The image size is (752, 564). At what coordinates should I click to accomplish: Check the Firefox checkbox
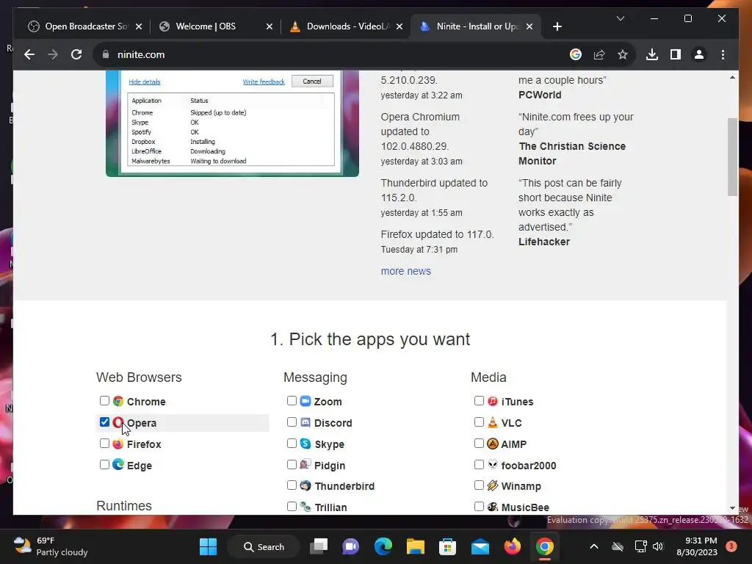pyautogui.click(x=104, y=443)
